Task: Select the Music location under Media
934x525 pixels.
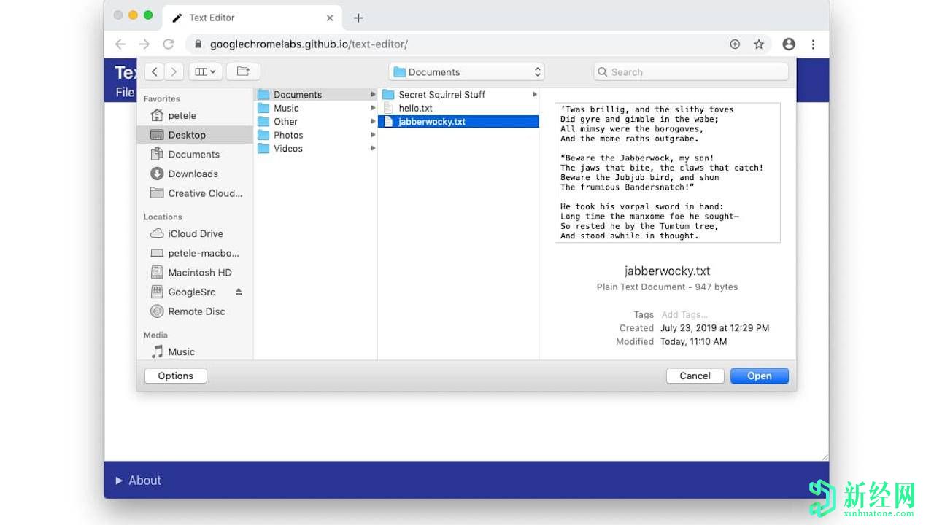Action: [x=180, y=351]
